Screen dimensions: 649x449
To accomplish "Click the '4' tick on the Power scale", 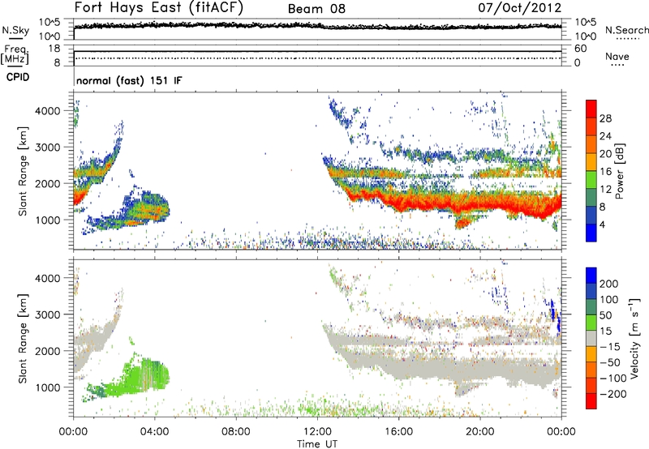I will pyautogui.click(x=602, y=224).
